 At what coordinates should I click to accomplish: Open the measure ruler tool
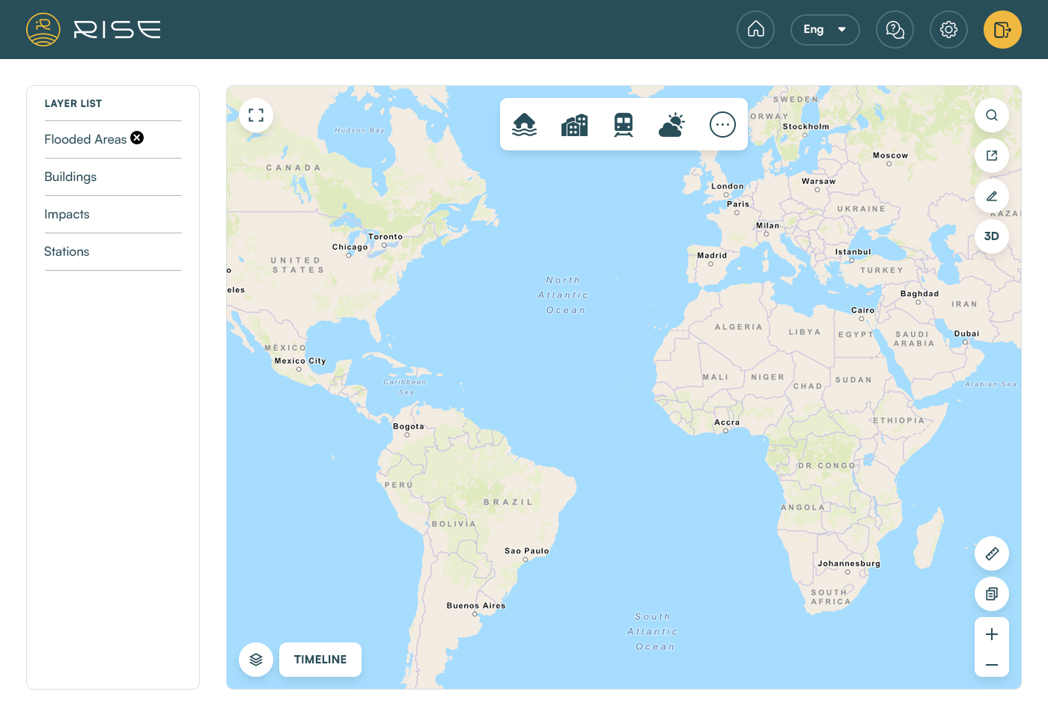992,553
